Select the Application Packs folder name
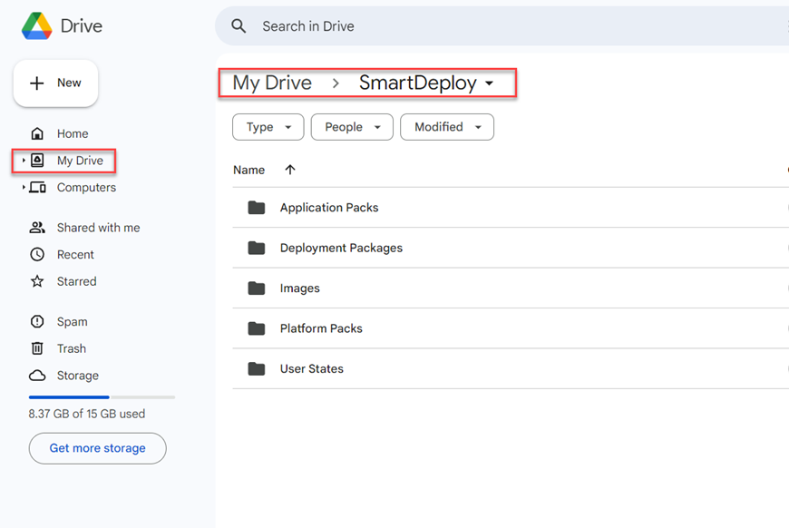The image size is (789, 528). pyautogui.click(x=329, y=208)
